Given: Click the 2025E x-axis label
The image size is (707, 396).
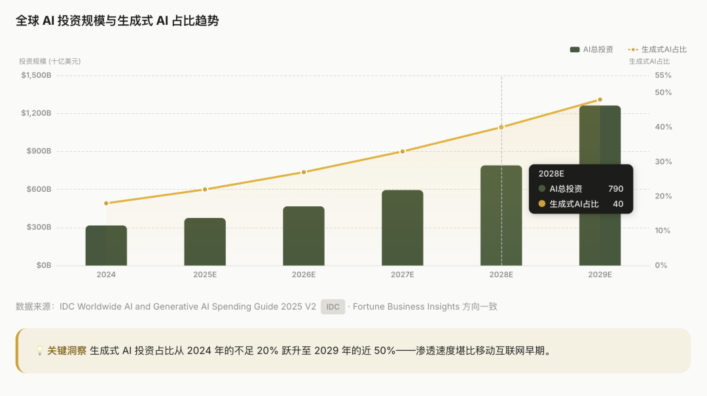Looking at the screenshot, I should point(205,275).
